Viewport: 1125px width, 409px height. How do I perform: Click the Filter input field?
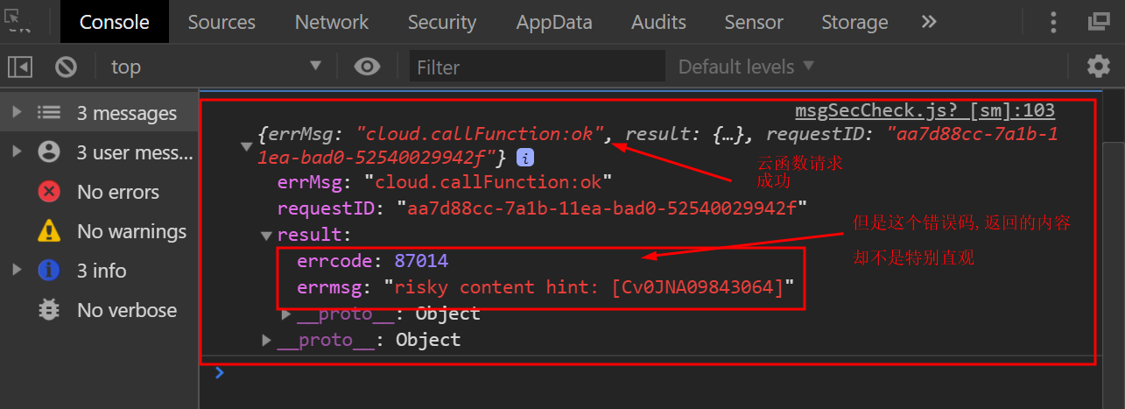pos(536,67)
